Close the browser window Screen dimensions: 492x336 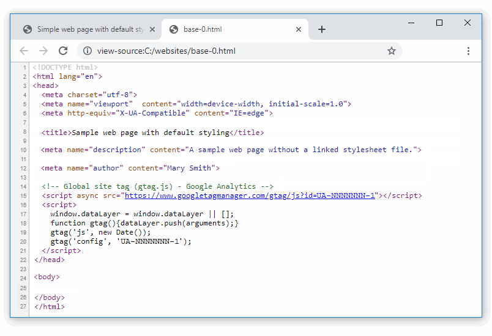[467, 23]
